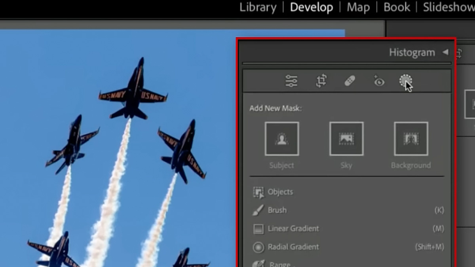This screenshot has height=267, width=475.
Task: Choose the Objects mask option
Action: pos(280,192)
